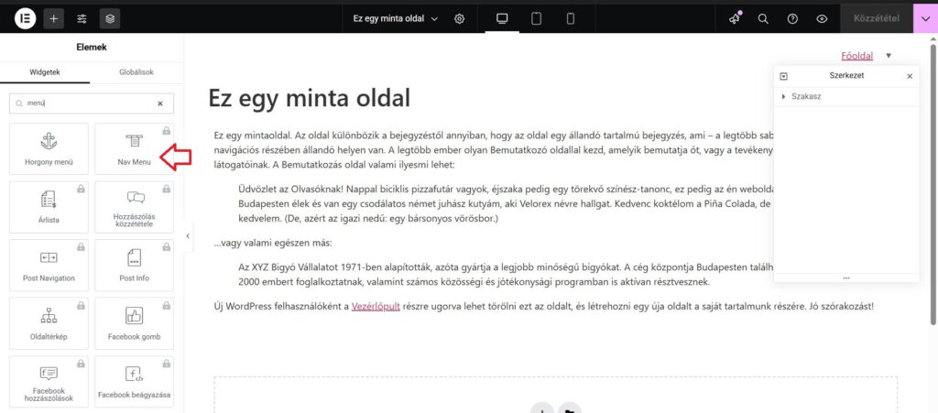Click the Árlista lock icon
Viewport: 938px width, 413px height.
click(x=81, y=189)
